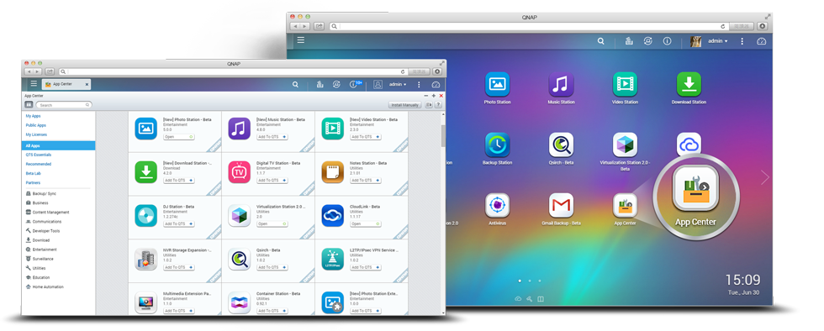Open the dashboard gauge in desktop window
824x331 pixels.
tap(762, 40)
